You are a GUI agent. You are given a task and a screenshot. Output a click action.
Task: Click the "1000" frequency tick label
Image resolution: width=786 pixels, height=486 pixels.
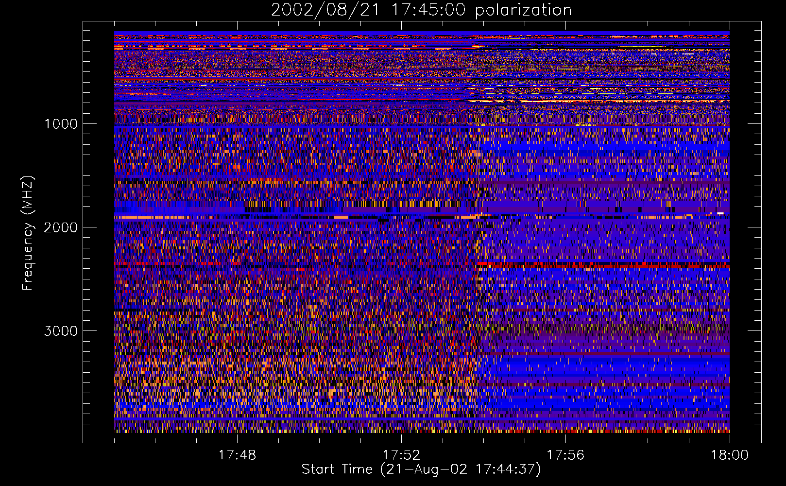61,124
